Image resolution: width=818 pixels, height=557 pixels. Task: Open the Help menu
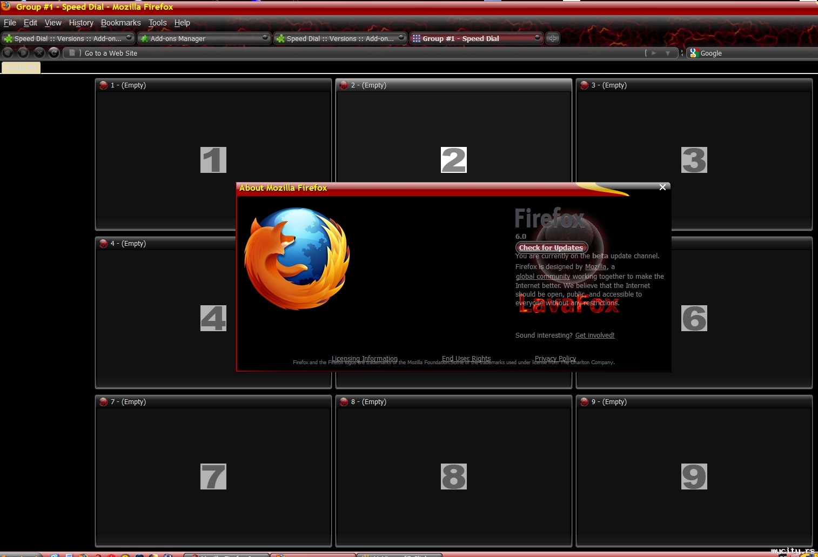pyautogui.click(x=182, y=23)
